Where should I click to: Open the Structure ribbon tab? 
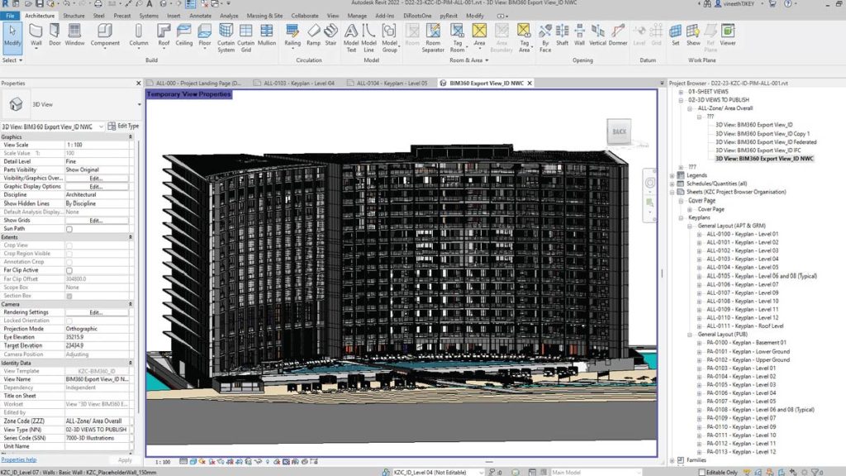[x=74, y=16]
